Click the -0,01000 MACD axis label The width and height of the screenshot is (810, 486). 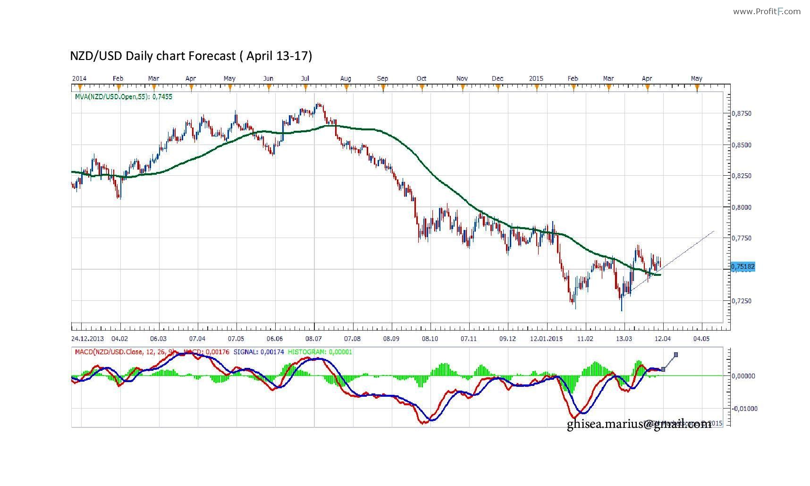pyautogui.click(x=744, y=409)
